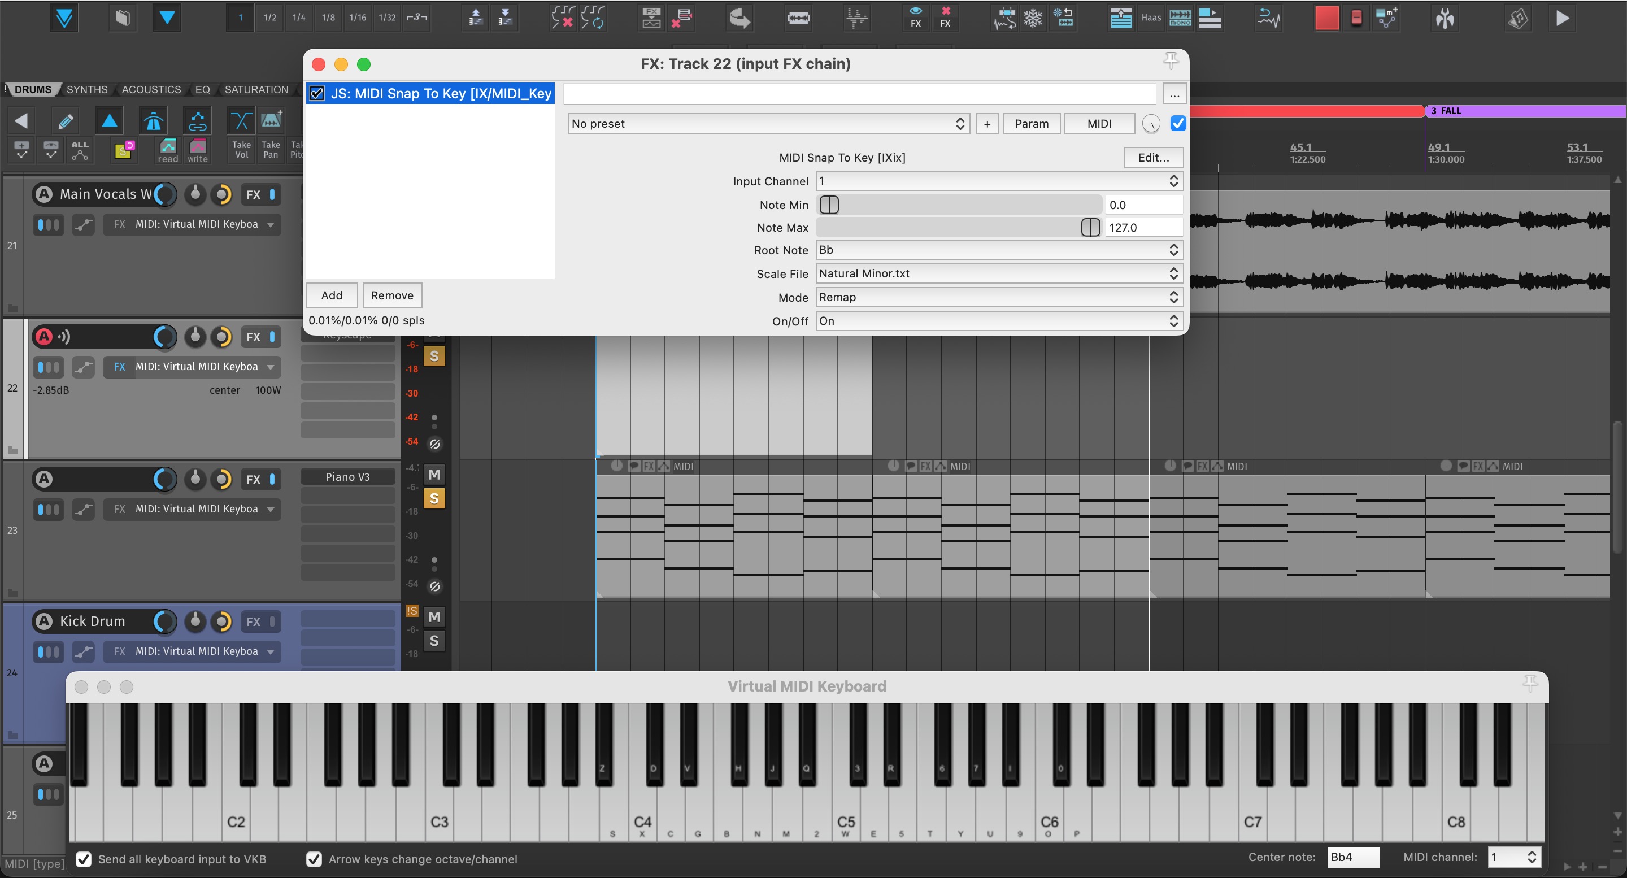Viewport: 1627px width, 878px height.
Task: Click the Add button in the FX chain
Action: pos(332,295)
